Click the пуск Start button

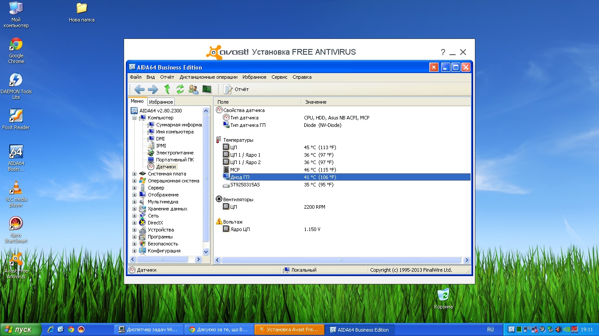coord(21,329)
